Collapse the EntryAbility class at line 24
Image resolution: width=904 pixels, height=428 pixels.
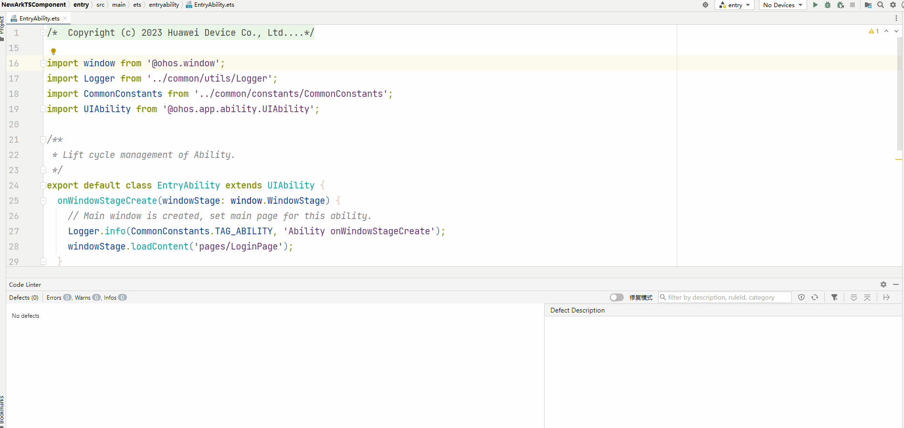click(43, 185)
